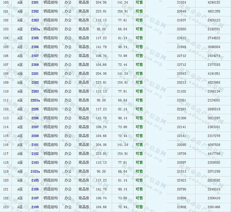Open room number 2302 link

[35, 11]
